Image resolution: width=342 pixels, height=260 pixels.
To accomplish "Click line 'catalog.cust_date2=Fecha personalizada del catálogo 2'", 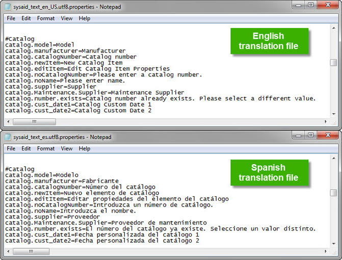I will click(102, 241).
